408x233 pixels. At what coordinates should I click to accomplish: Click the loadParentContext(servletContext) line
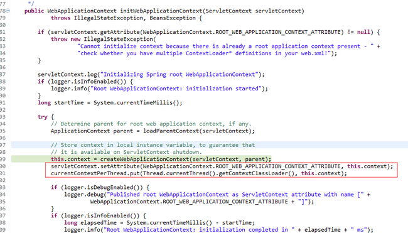153,131
